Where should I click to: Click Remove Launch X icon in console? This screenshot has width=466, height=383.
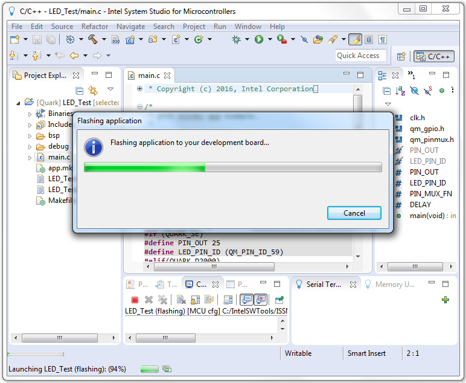(x=148, y=300)
